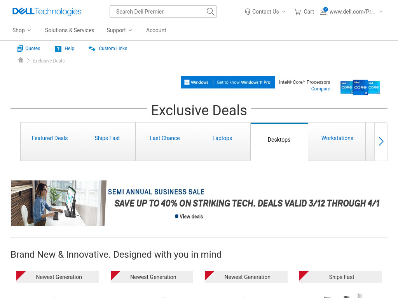Click the Custom Links arrows icon
Screen dimensions: 398x298
pyautogui.click(x=92, y=49)
